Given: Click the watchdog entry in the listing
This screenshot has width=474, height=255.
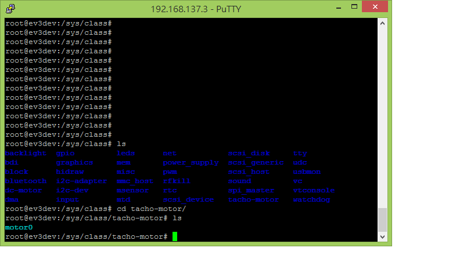Looking at the screenshot, I should coord(311,200).
